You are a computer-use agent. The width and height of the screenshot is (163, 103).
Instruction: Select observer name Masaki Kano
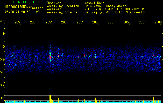point(94,3)
